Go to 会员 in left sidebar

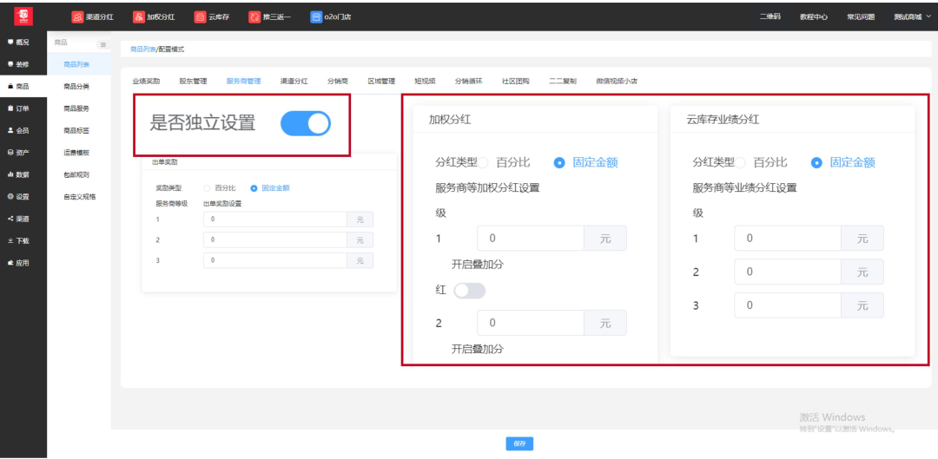18,130
